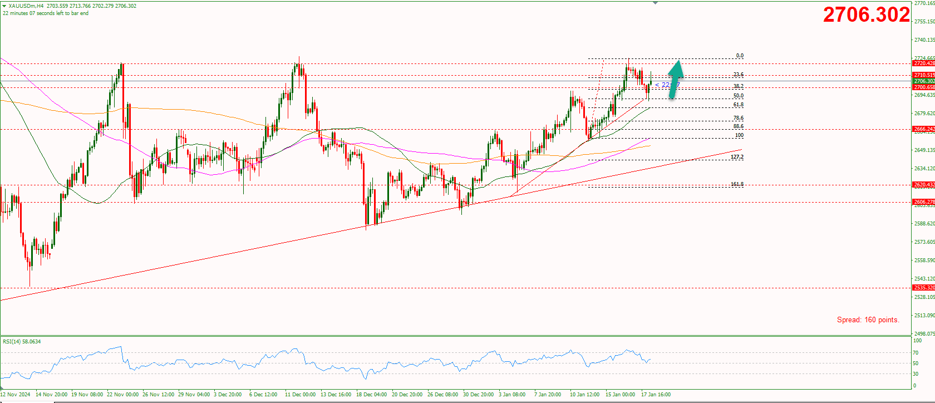
Task: Click the XAUUSDm,H4 OHLC title text
Action: click(x=72, y=6)
